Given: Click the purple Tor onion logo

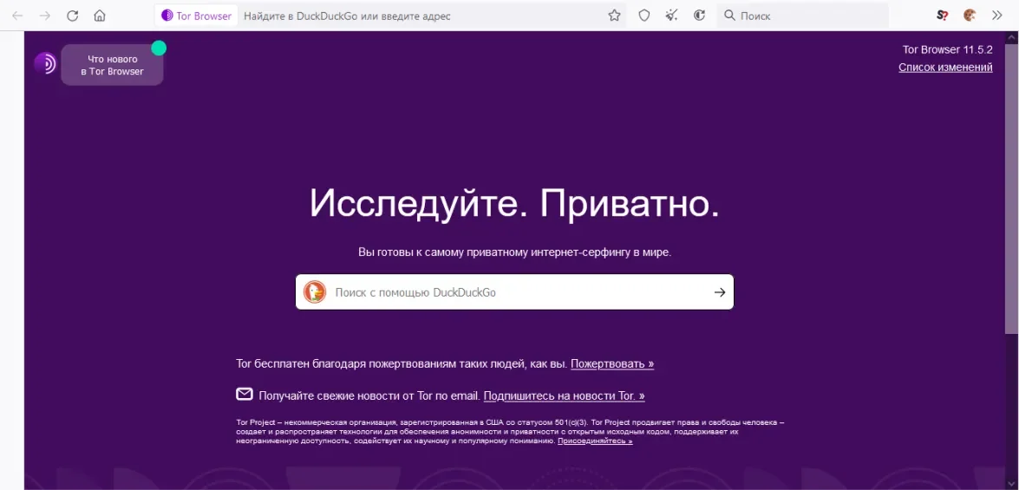Looking at the screenshot, I should tap(45, 63).
